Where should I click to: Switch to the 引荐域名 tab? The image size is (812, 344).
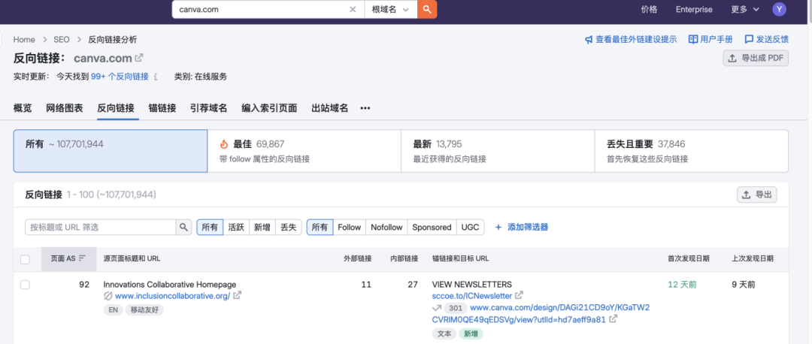[208, 108]
